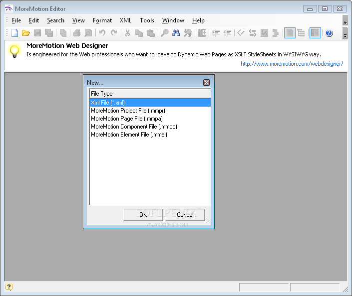The height and width of the screenshot is (296, 352).
Task: Toggle the side panel layout icon
Action: pos(315,33)
